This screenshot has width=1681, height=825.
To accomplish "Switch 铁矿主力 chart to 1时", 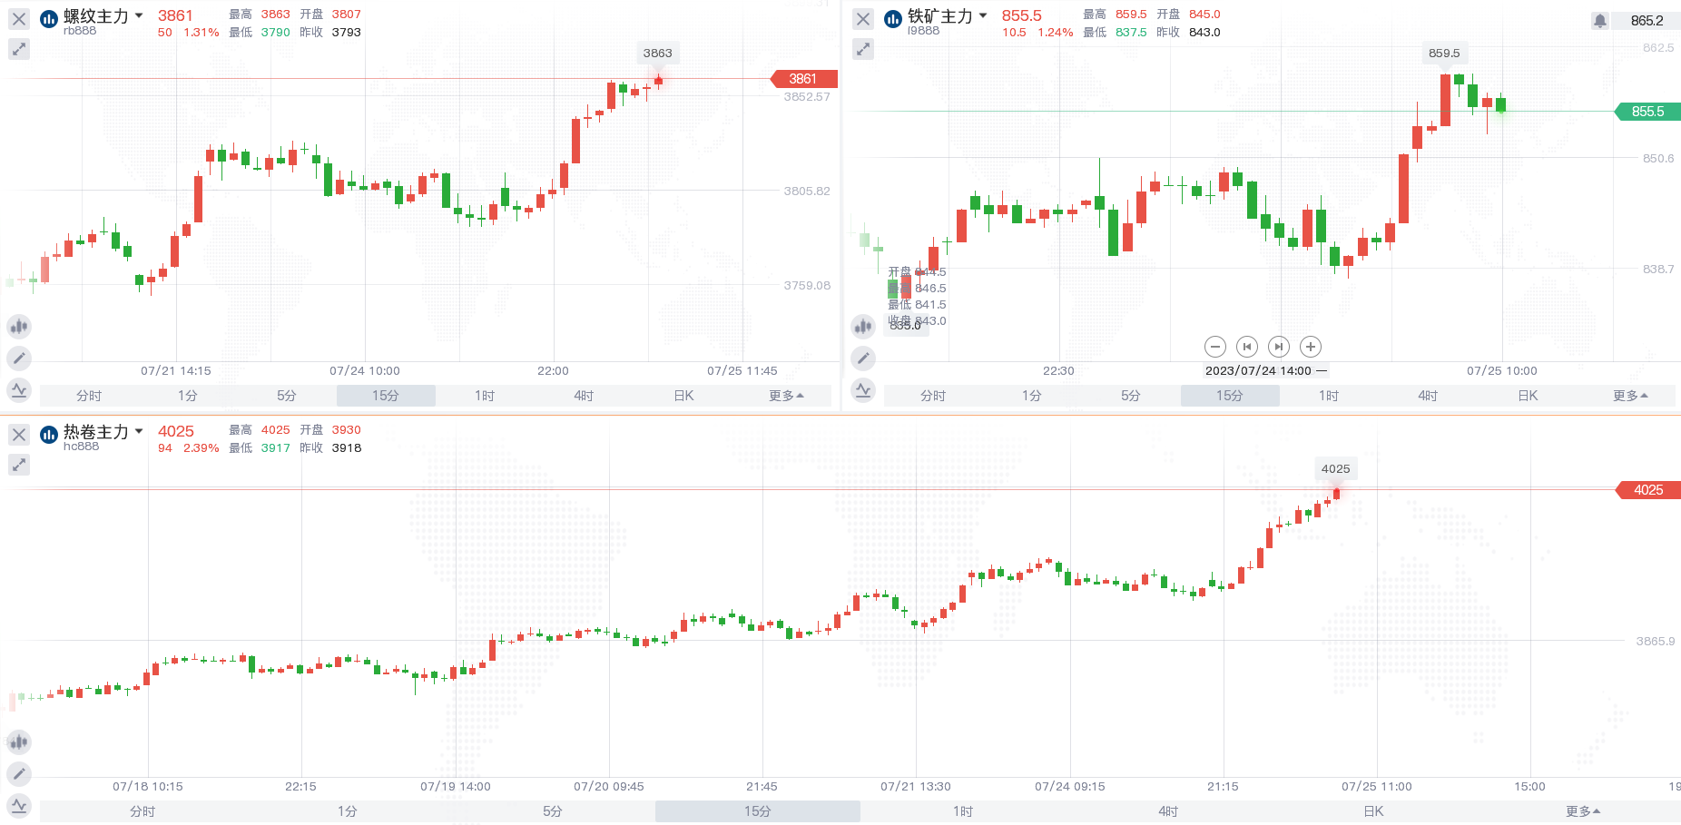I will pyautogui.click(x=1329, y=396).
